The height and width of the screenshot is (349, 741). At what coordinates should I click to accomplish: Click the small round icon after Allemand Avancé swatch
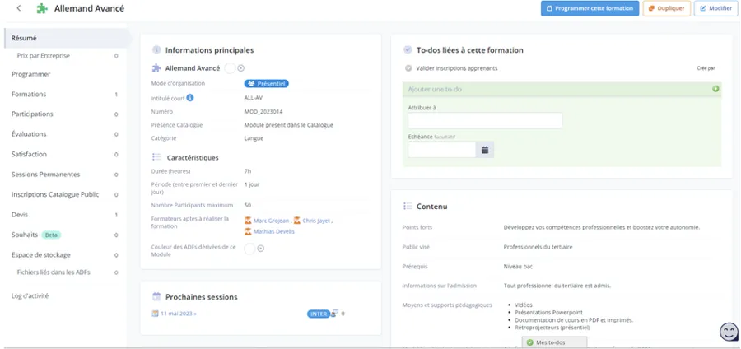(x=241, y=68)
